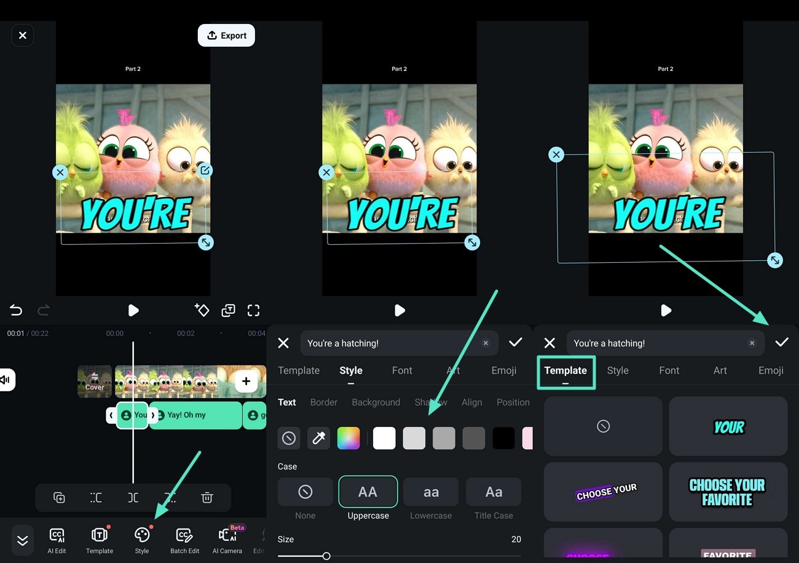Select the no-template thumbnail
This screenshot has width=799, height=563.
click(x=603, y=426)
